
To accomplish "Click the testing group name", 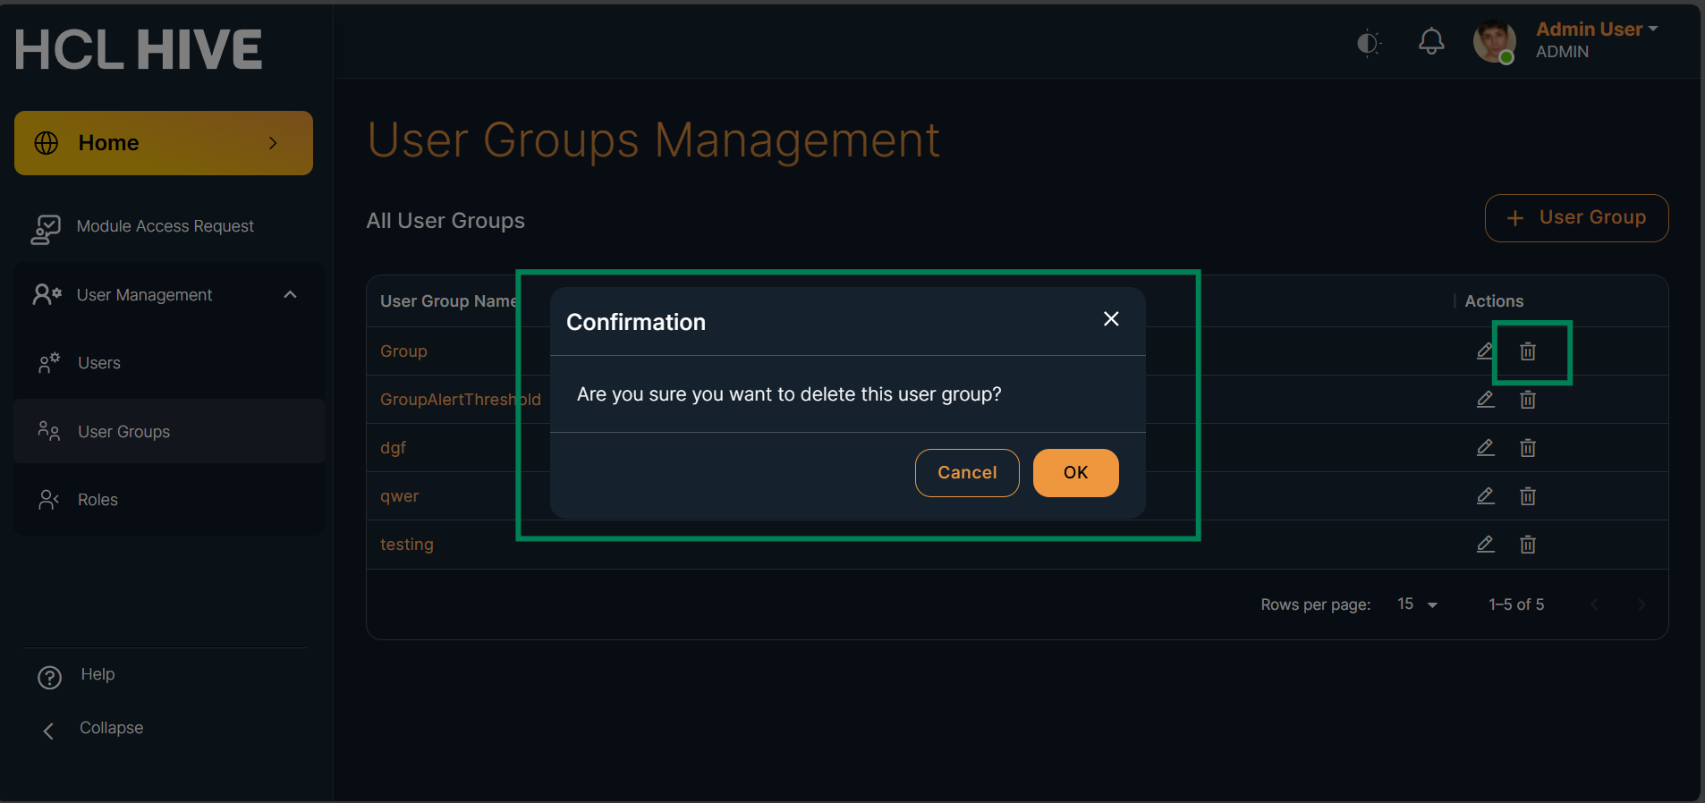I will 406,545.
